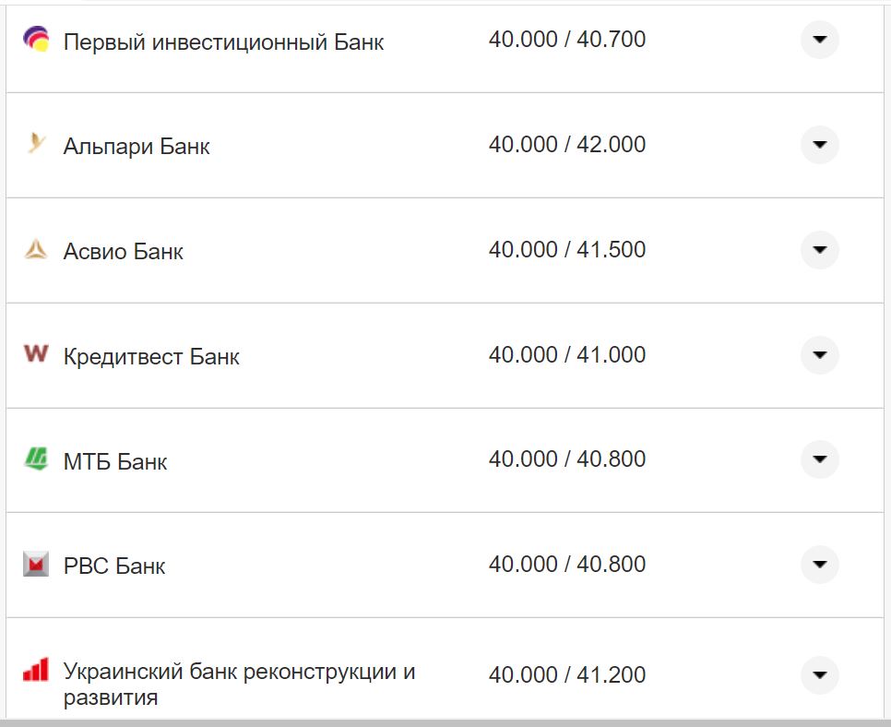Open the dropdown for Кредитвест Банк
891x727 pixels.
[818, 354]
